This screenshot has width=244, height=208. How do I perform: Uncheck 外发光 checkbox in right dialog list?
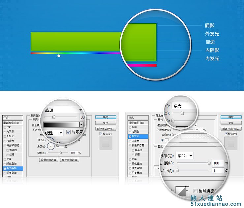(130, 136)
